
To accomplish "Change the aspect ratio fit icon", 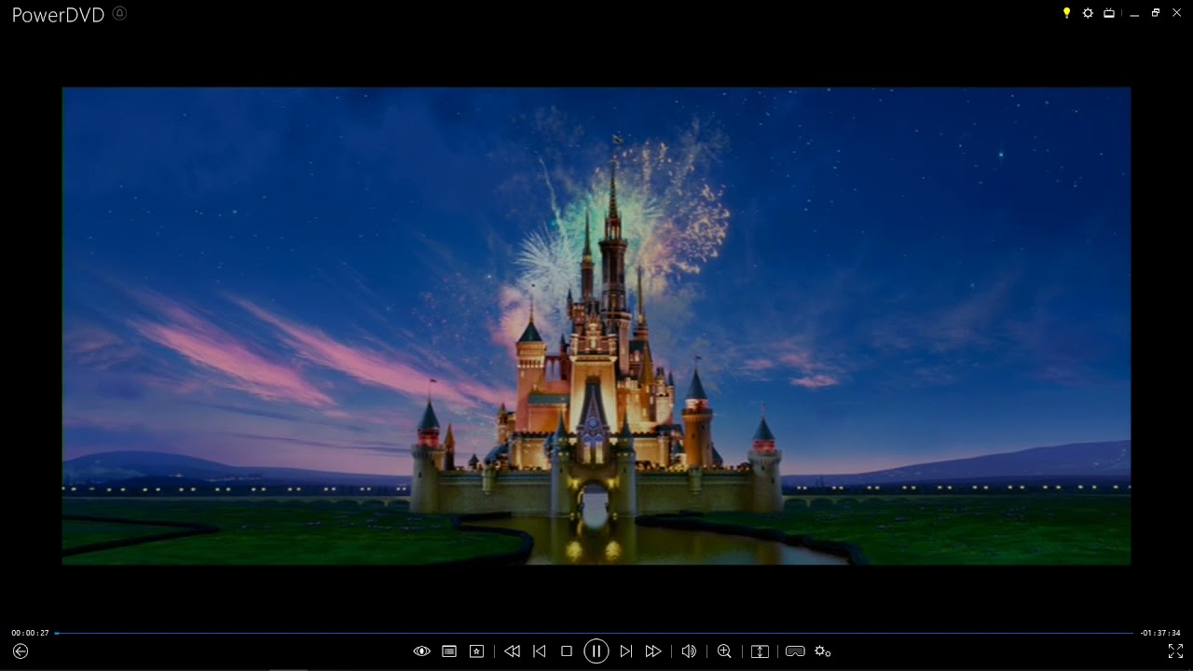I will pyautogui.click(x=760, y=651).
